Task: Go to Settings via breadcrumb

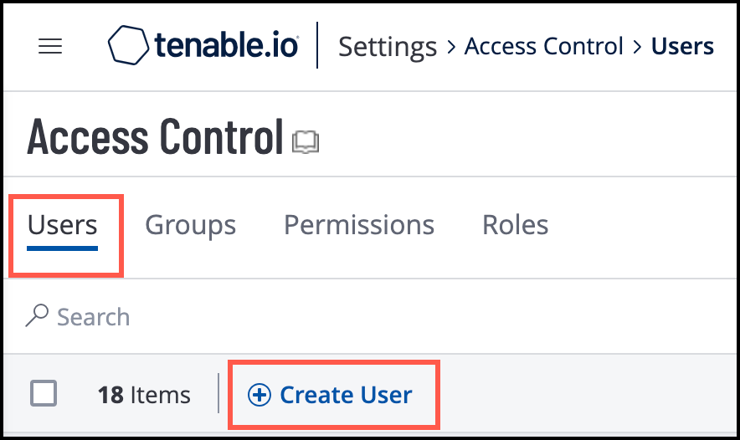Action: [388, 47]
